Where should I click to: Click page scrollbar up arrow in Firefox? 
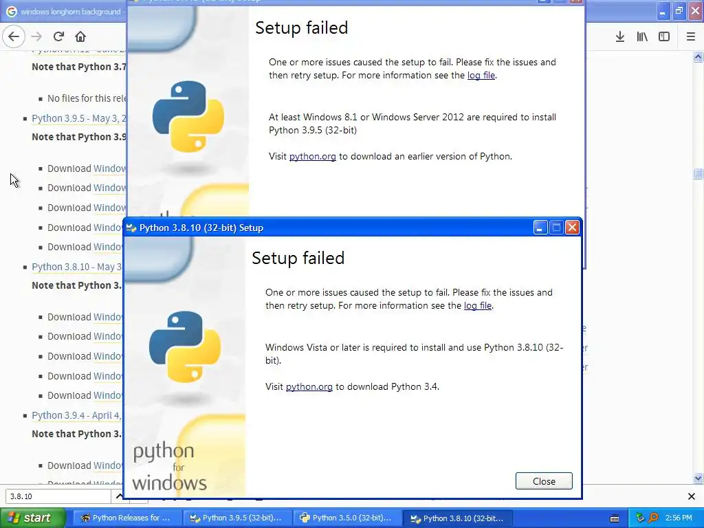pyautogui.click(x=698, y=56)
